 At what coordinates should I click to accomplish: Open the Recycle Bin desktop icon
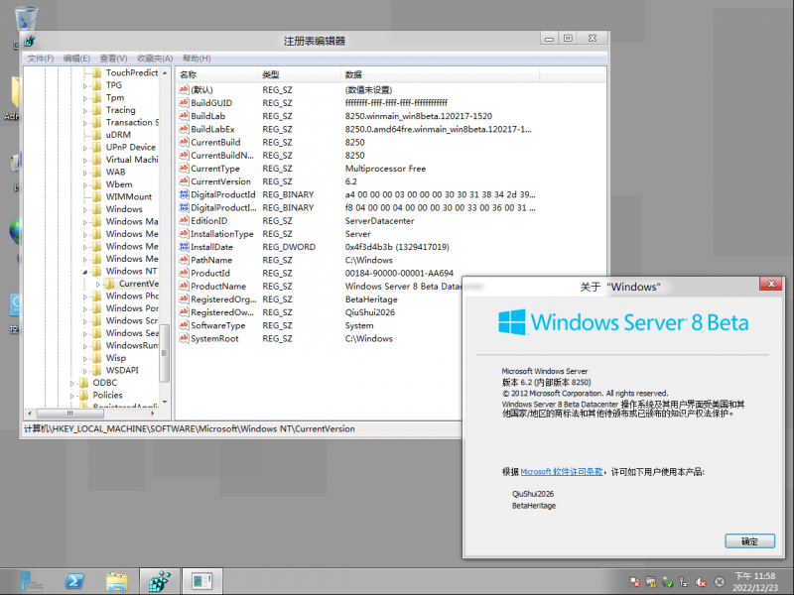pos(26,19)
